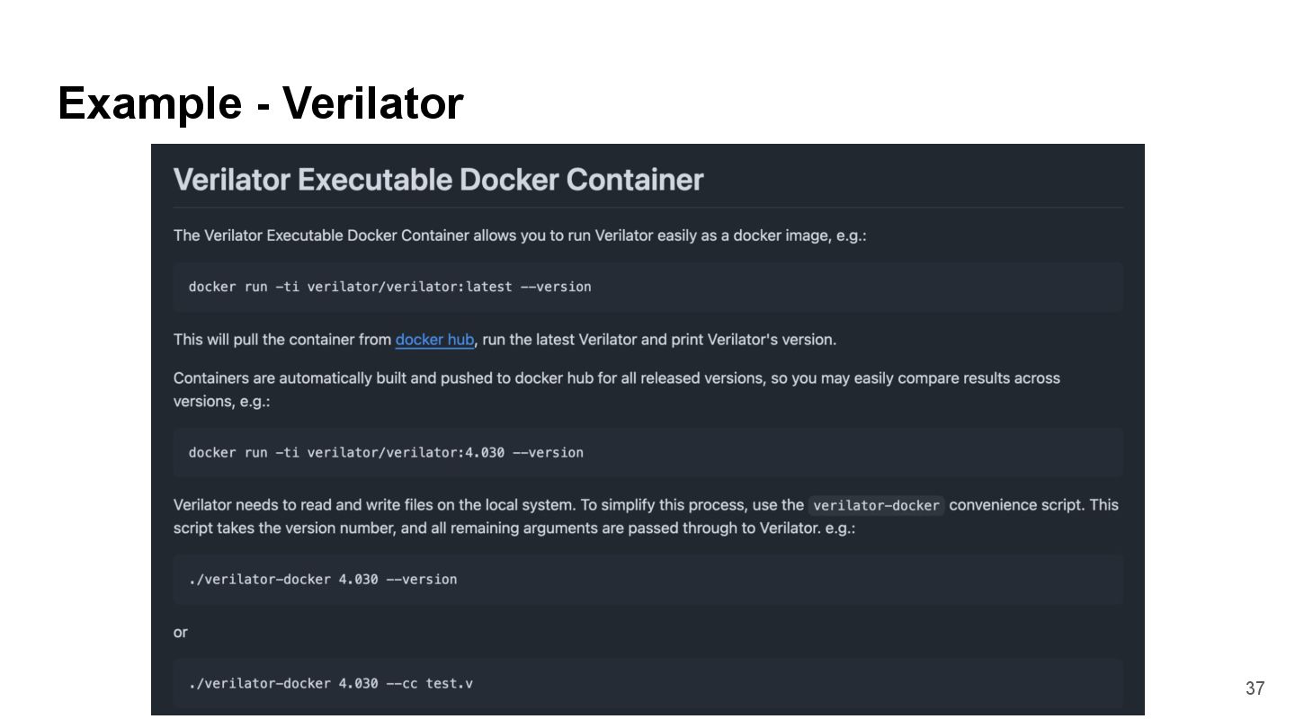Click the word or between the commands
Viewport: 1295px width, 728px height.
[x=181, y=632]
